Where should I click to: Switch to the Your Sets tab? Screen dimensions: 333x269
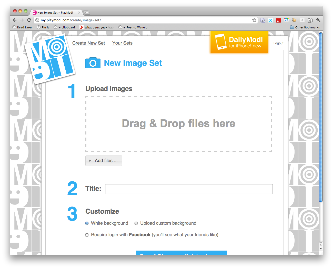pyautogui.click(x=122, y=43)
